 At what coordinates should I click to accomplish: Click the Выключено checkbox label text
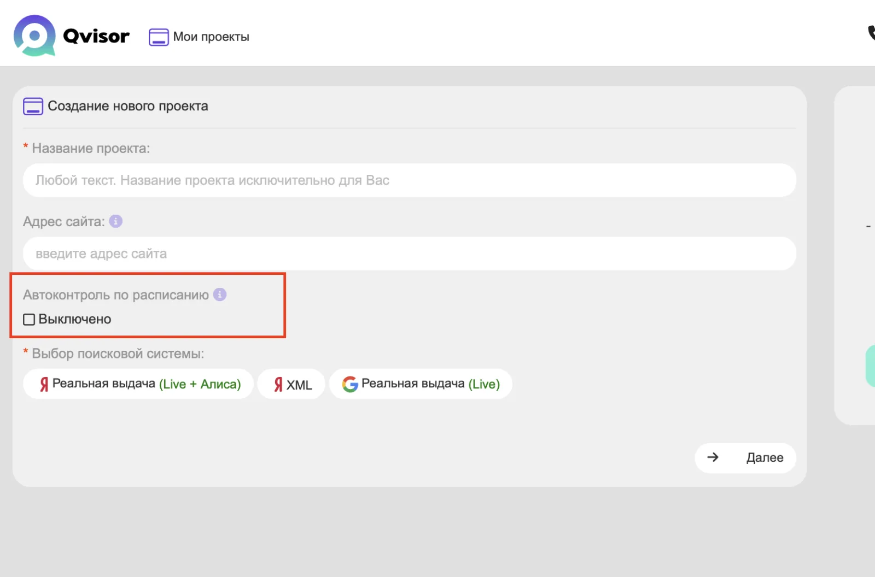(x=75, y=320)
